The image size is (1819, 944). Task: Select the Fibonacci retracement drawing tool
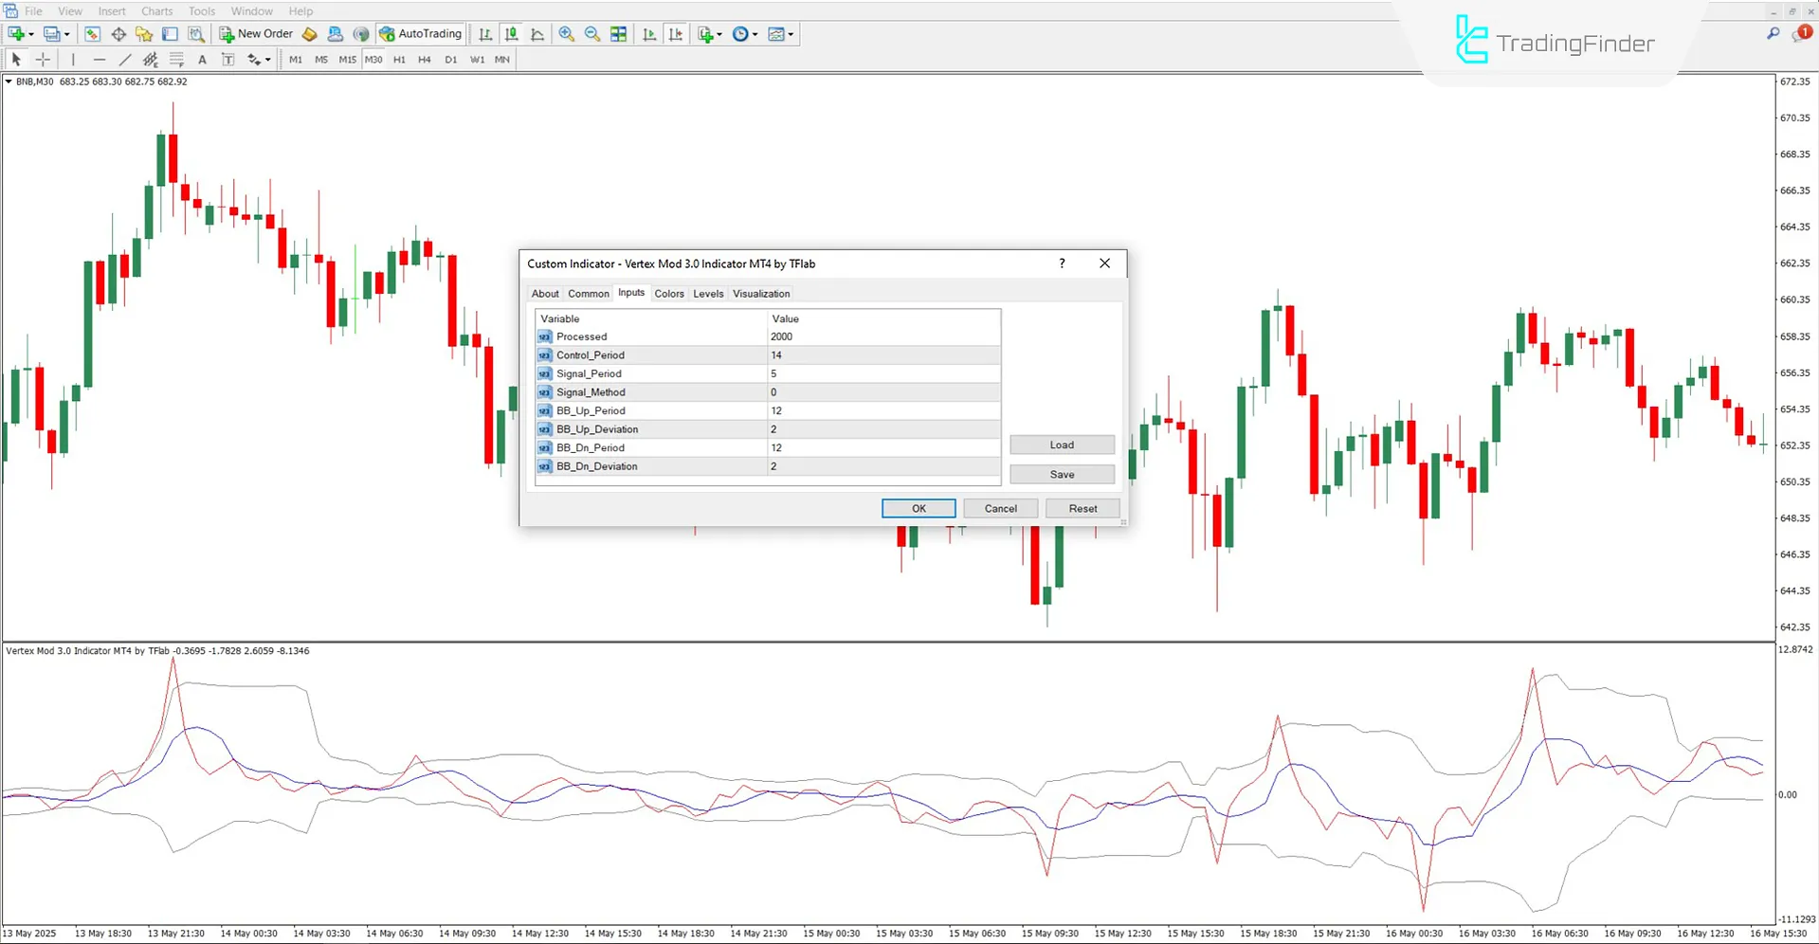click(176, 59)
